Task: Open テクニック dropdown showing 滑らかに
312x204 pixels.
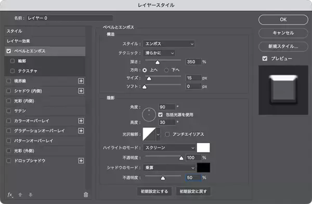Action: (159, 53)
